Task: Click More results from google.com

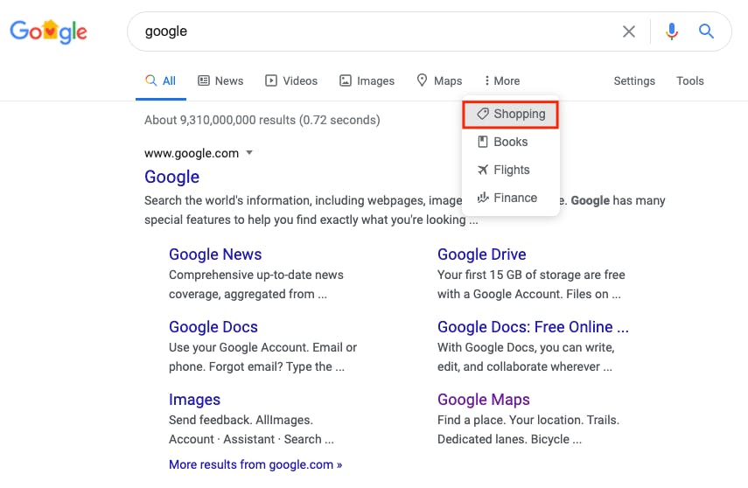Action: point(255,464)
